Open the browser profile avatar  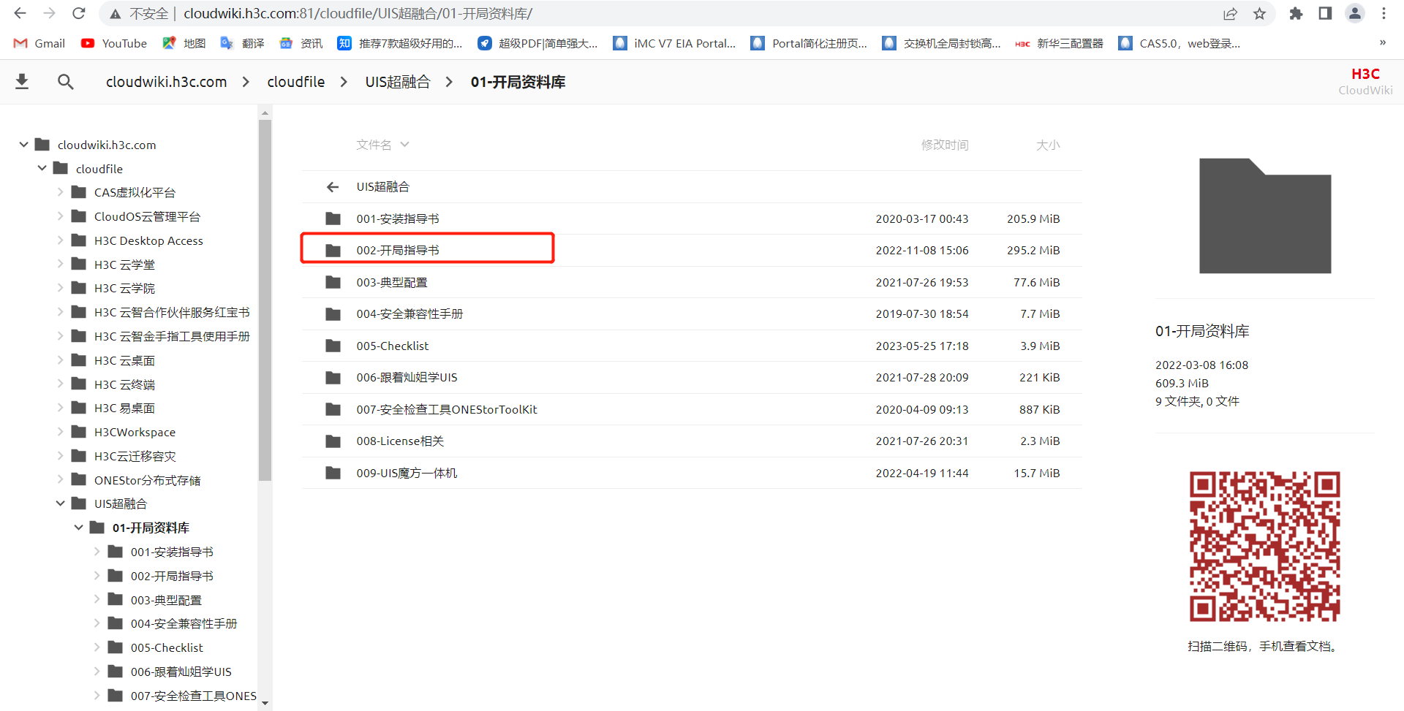[x=1355, y=14]
